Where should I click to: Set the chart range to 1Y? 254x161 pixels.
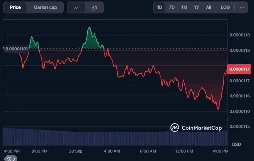point(197,7)
